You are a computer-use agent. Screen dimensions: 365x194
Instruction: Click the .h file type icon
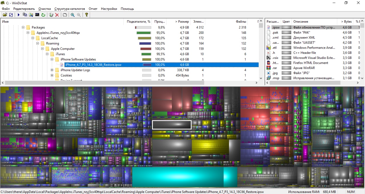(268, 53)
